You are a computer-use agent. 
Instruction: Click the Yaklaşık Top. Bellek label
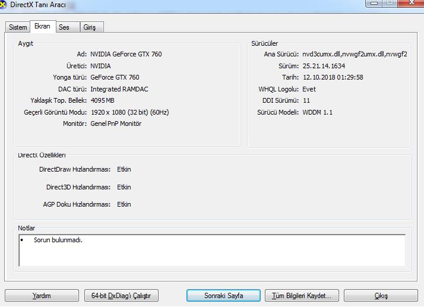58,100
